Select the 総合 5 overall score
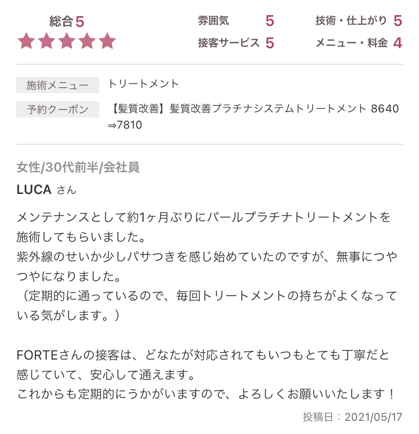The width and height of the screenshot is (419, 434). tap(67, 21)
